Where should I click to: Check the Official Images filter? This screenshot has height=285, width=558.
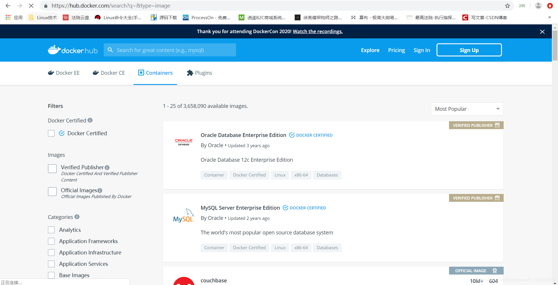point(52,192)
